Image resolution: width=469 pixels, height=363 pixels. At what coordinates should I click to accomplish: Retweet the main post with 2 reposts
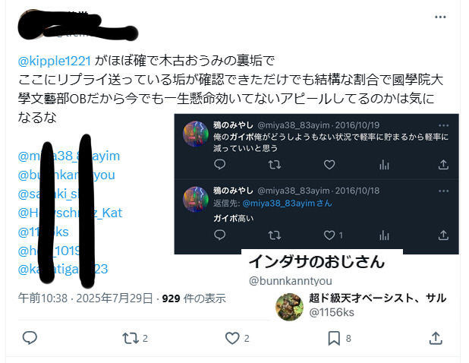[x=131, y=338]
